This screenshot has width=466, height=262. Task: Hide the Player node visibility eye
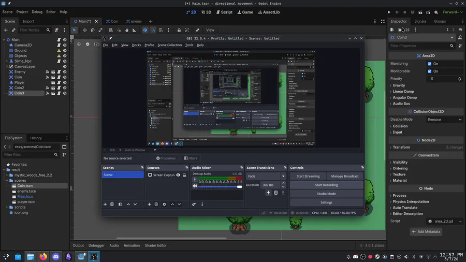65,82
